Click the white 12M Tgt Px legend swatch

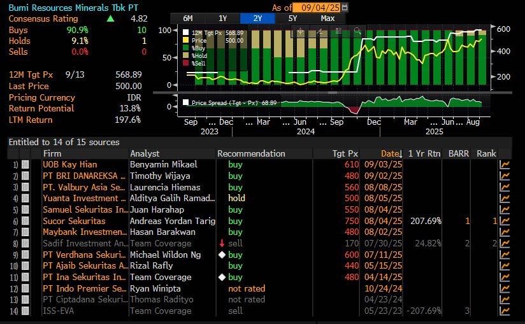[185, 32]
